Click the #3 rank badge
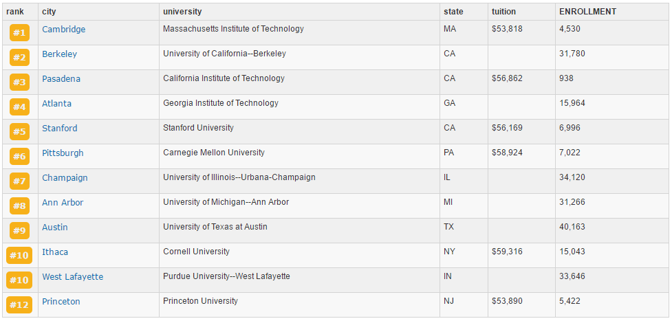Viewport: 672px width, 321px height. tap(19, 82)
